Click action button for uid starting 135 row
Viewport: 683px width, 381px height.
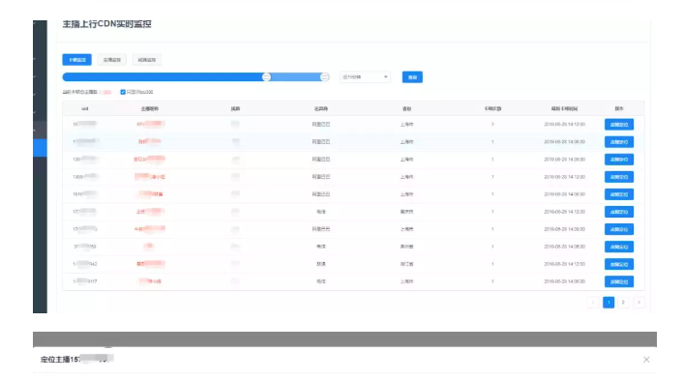coord(619,160)
